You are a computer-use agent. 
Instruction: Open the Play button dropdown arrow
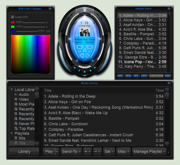click(57, 151)
